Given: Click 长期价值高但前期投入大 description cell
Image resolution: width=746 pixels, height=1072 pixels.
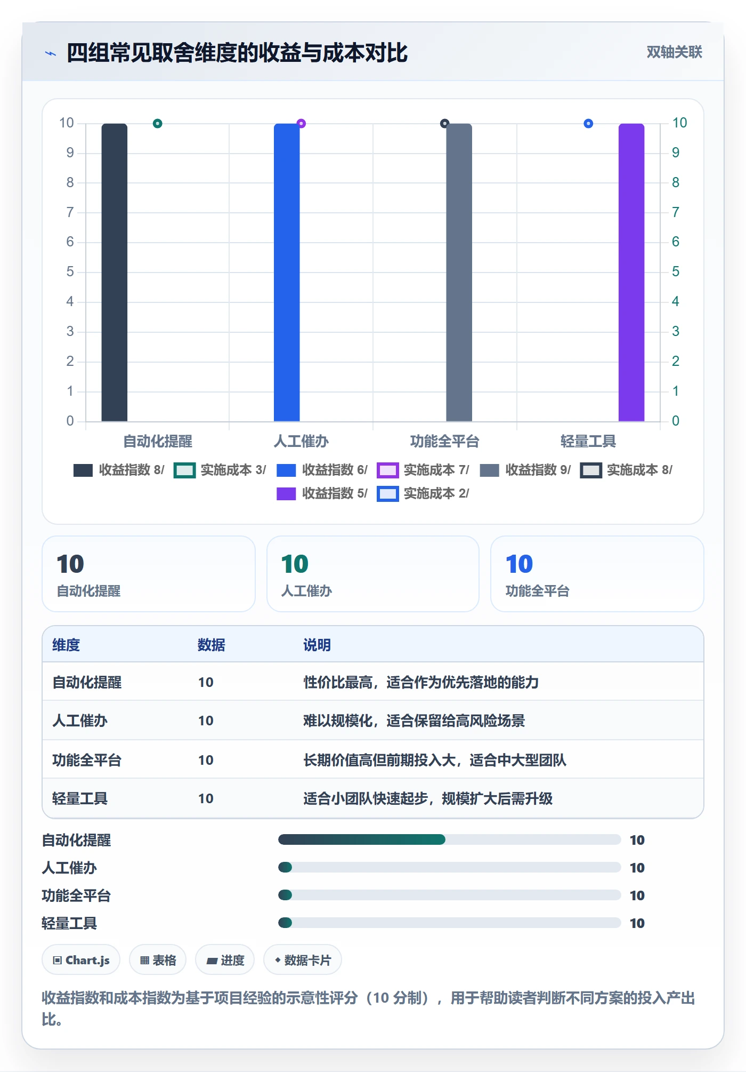Looking at the screenshot, I should click(x=435, y=760).
